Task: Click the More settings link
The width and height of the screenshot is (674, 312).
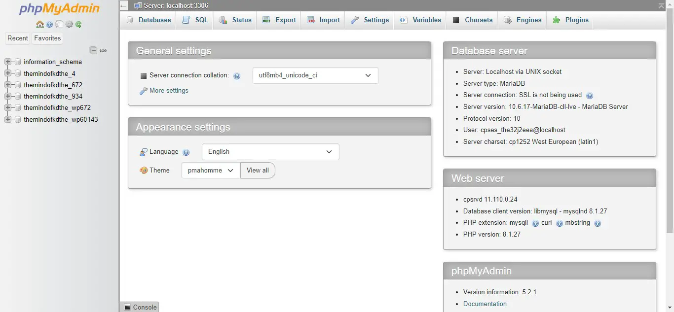Action: (x=169, y=91)
